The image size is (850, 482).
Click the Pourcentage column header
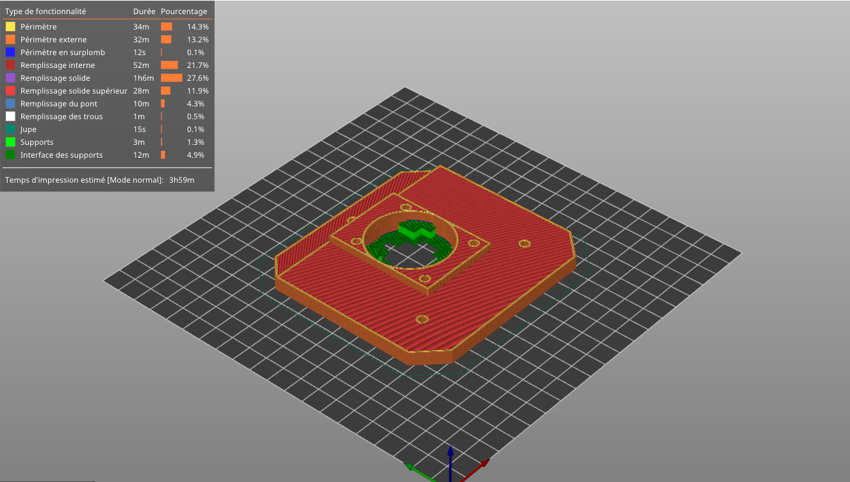[x=184, y=12]
